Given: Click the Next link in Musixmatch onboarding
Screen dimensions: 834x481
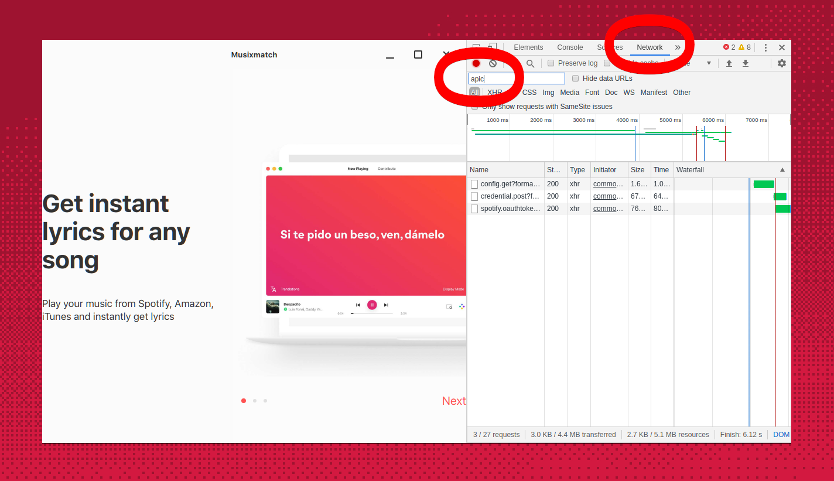Looking at the screenshot, I should point(453,401).
